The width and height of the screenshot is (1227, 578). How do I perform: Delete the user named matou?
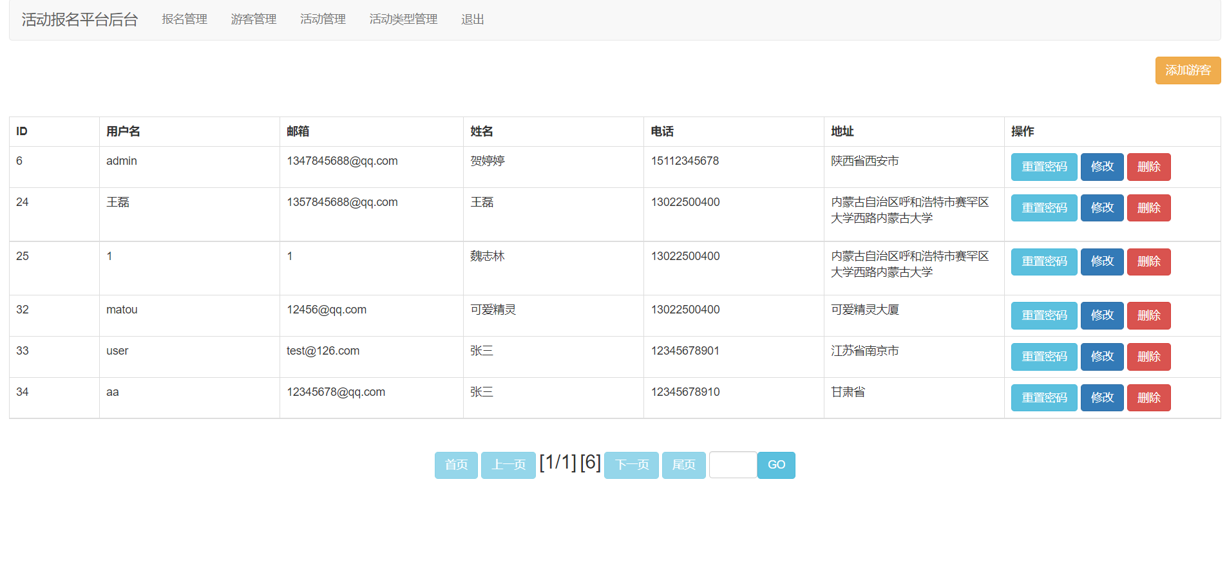pyautogui.click(x=1148, y=315)
